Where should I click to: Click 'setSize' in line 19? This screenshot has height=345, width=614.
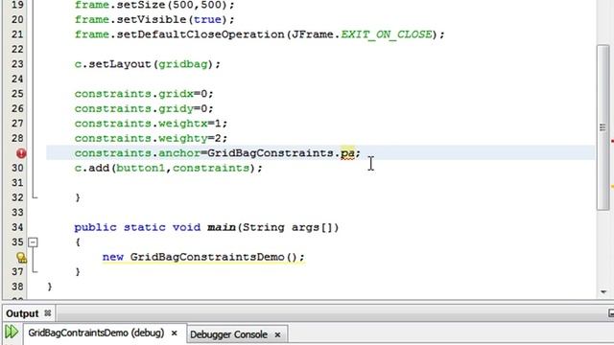click(141, 6)
